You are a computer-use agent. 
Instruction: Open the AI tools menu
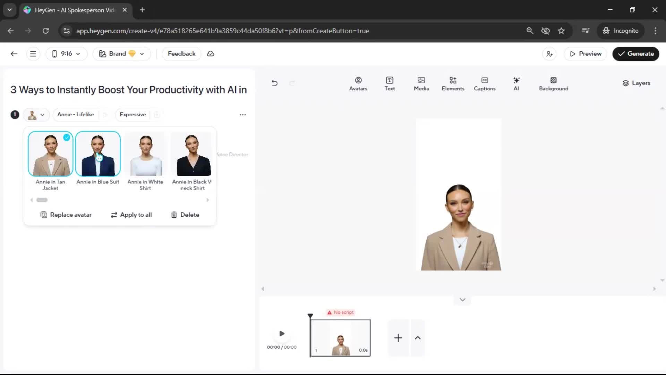516,84
